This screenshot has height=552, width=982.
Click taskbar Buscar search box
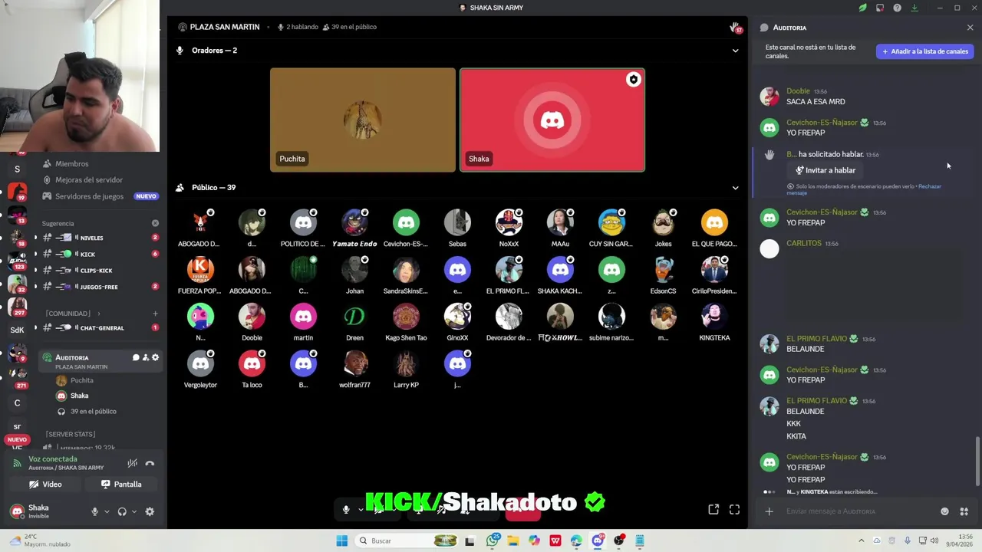(x=406, y=540)
